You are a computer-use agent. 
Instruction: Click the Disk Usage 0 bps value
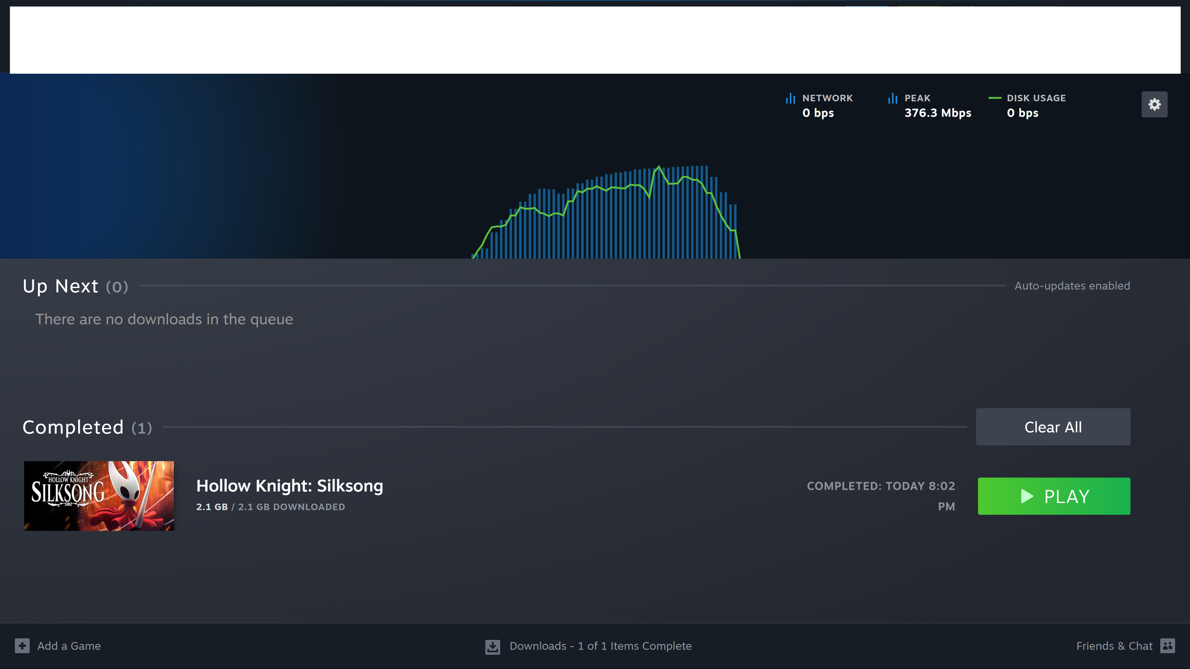point(1022,113)
